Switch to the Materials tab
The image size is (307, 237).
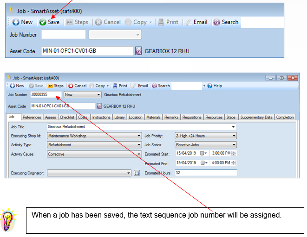click(153, 117)
